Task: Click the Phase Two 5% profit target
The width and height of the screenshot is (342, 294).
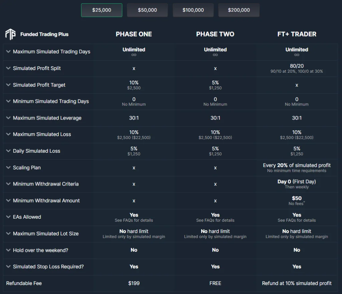Action: 215,83
